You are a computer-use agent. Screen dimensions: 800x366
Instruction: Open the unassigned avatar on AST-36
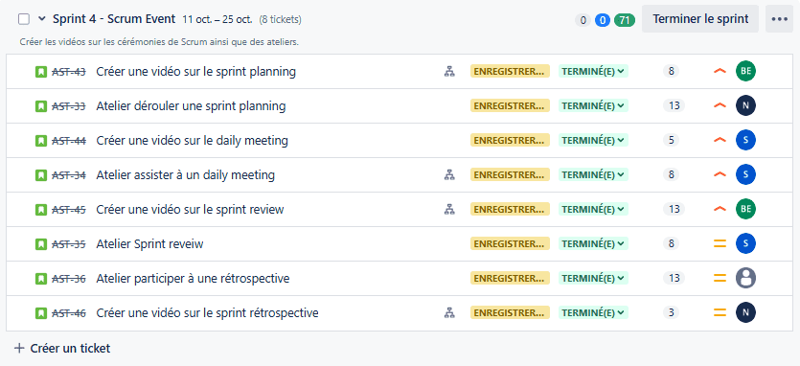745,278
